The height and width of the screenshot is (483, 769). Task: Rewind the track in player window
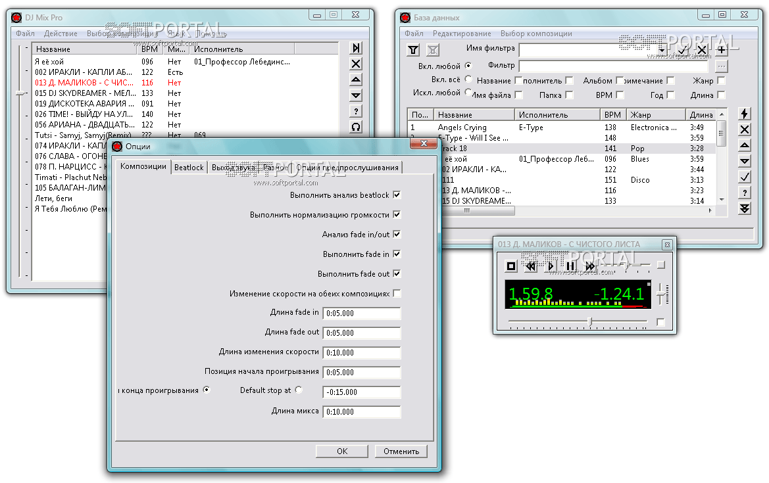(x=531, y=266)
